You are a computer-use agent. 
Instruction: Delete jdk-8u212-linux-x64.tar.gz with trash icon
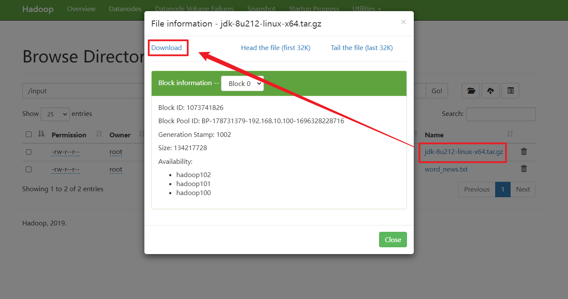tap(523, 151)
